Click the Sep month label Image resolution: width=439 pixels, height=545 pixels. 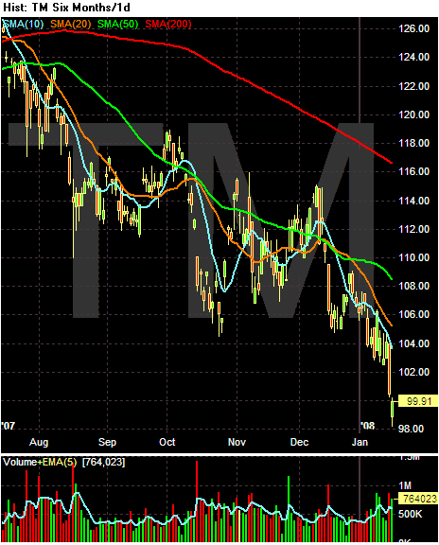pyautogui.click(x=107, y=442)
